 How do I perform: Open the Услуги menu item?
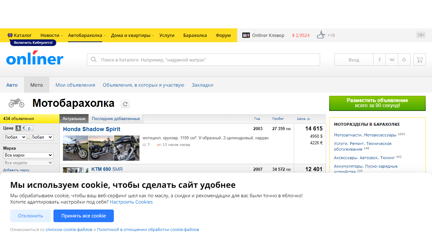167,35
